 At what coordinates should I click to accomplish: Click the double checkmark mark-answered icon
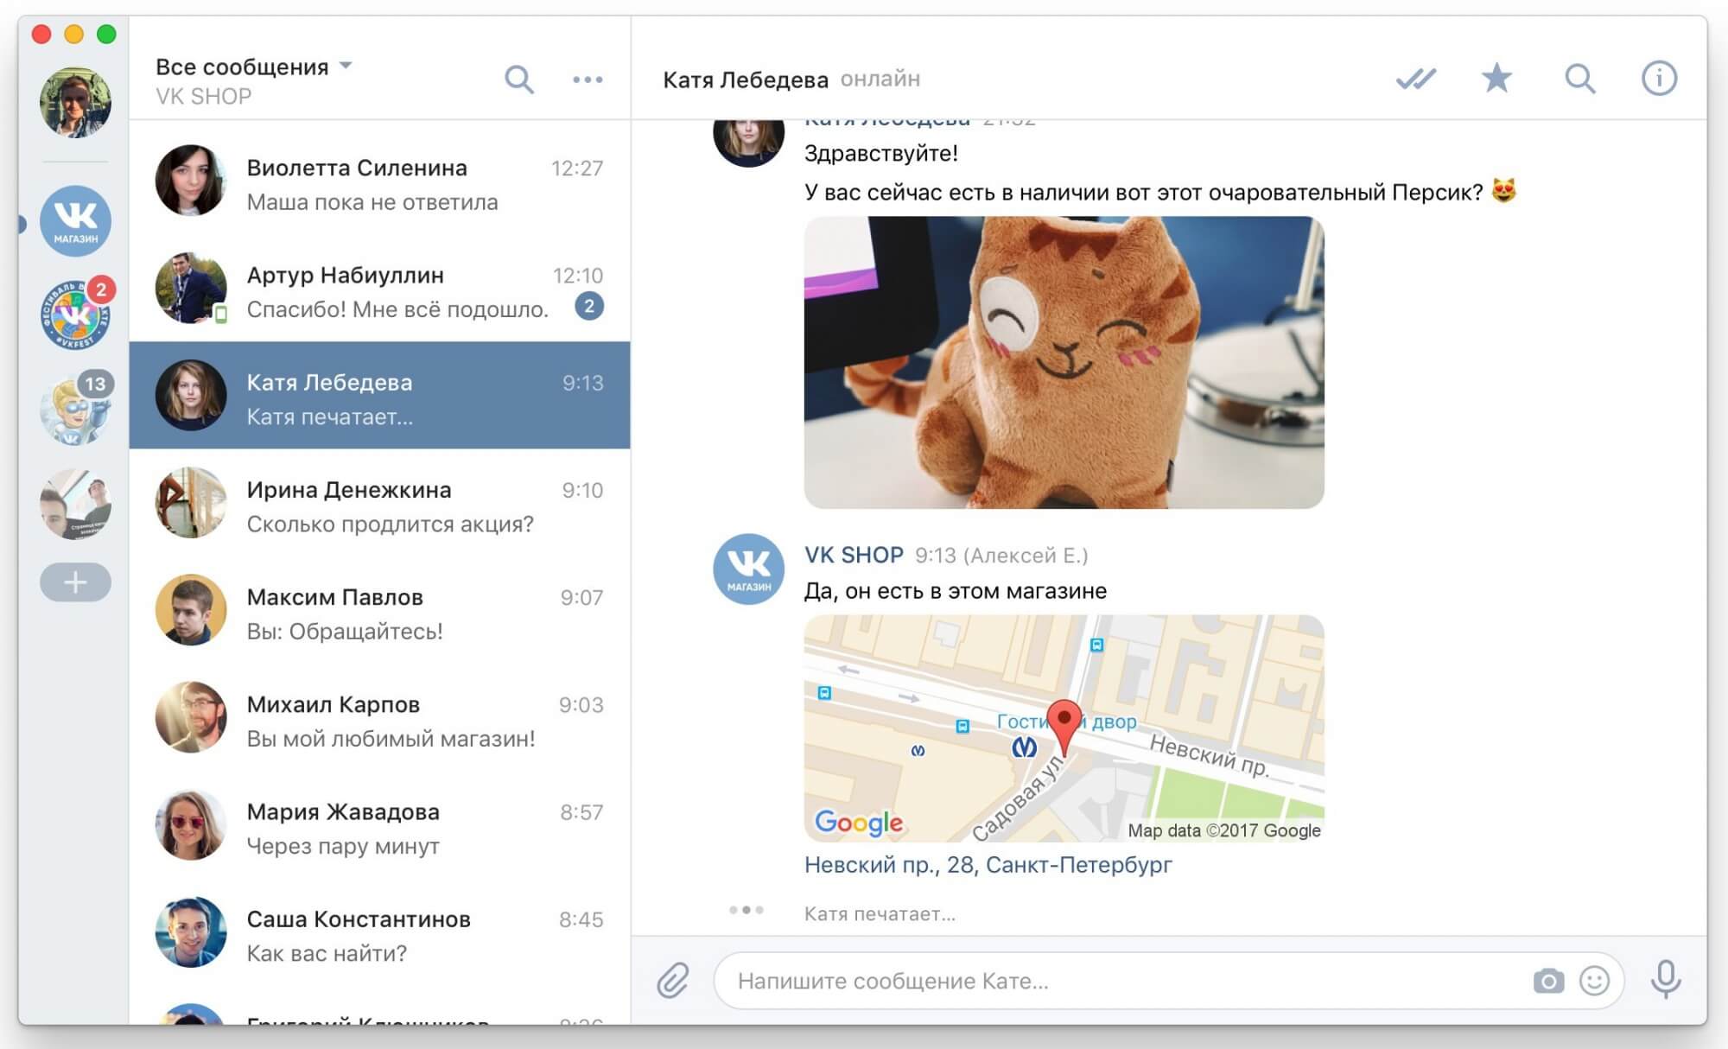tap(1415, 79)
